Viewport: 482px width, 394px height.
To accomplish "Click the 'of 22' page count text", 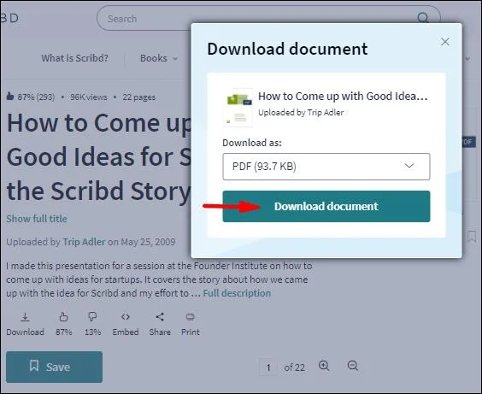I will 294,368.
